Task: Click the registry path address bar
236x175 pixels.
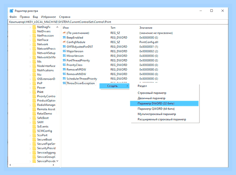Action: click(x=118, y=22)
